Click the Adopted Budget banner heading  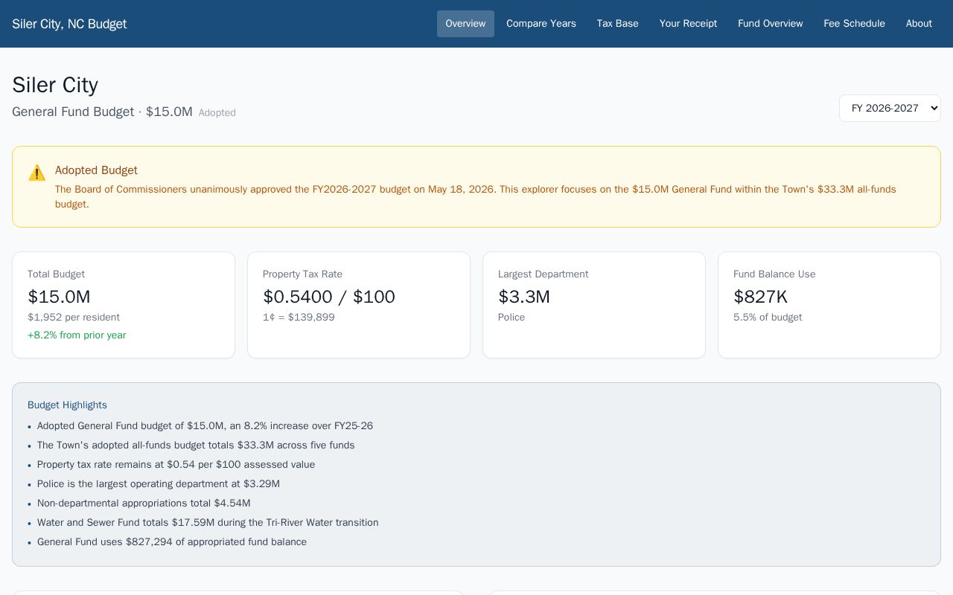pos(96,170)
